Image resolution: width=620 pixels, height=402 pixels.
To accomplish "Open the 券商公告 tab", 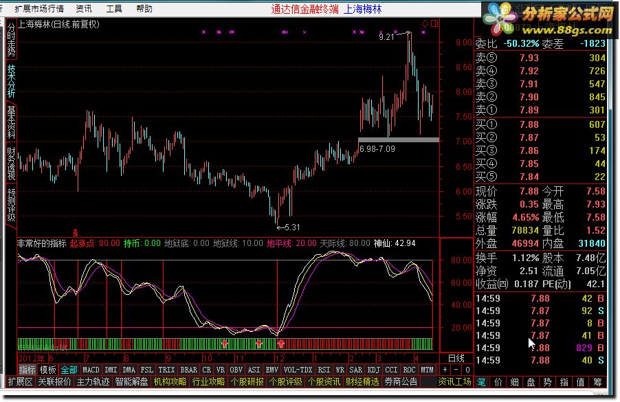I will (x=401, y=382).
